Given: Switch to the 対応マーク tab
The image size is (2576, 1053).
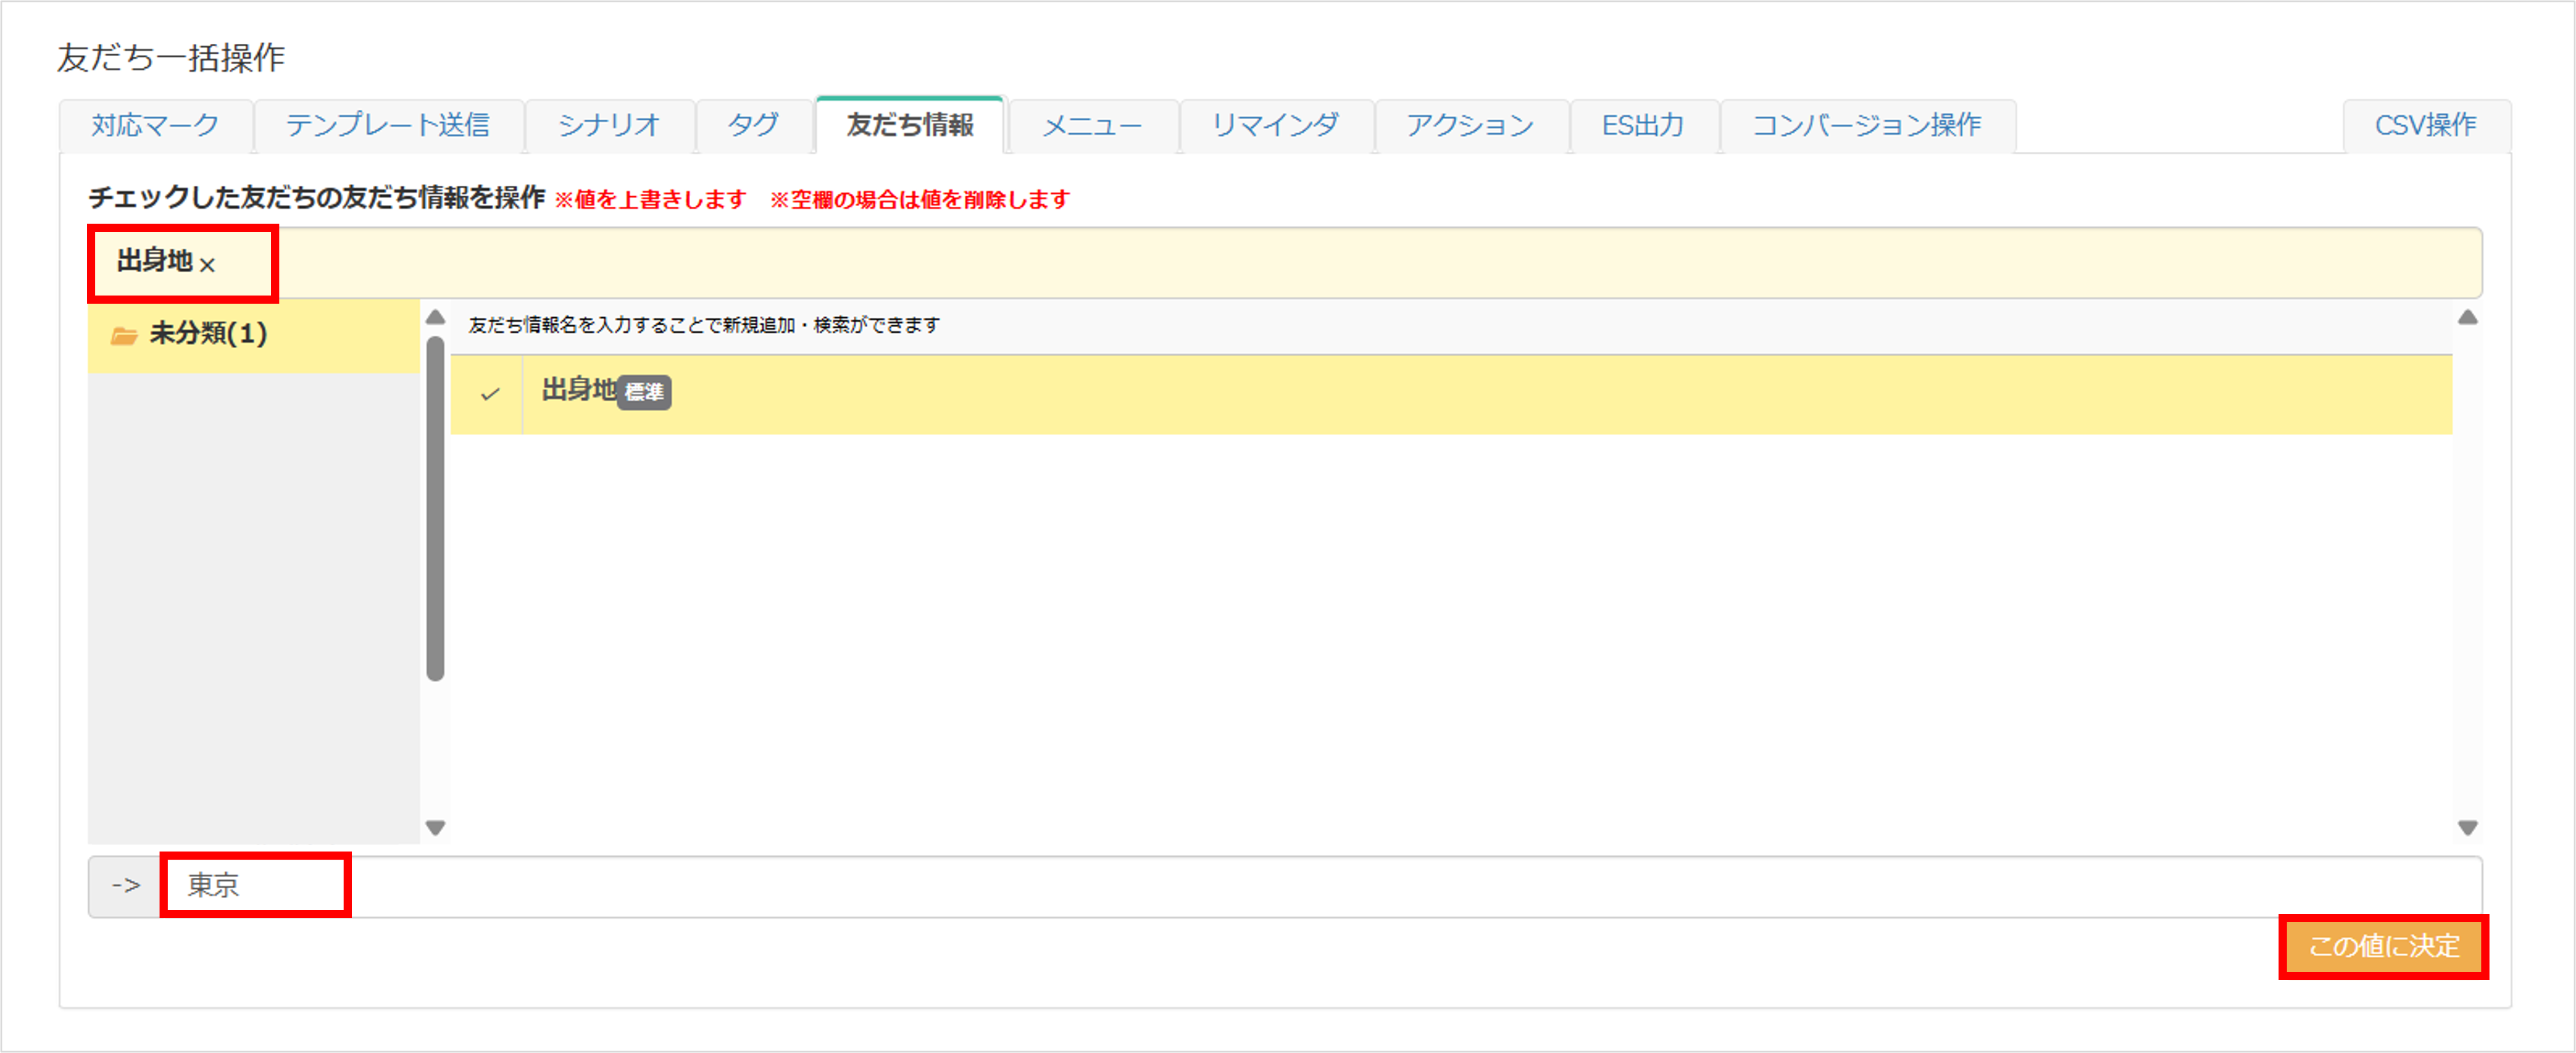Looking at the screenshot, I should point(155,125).
